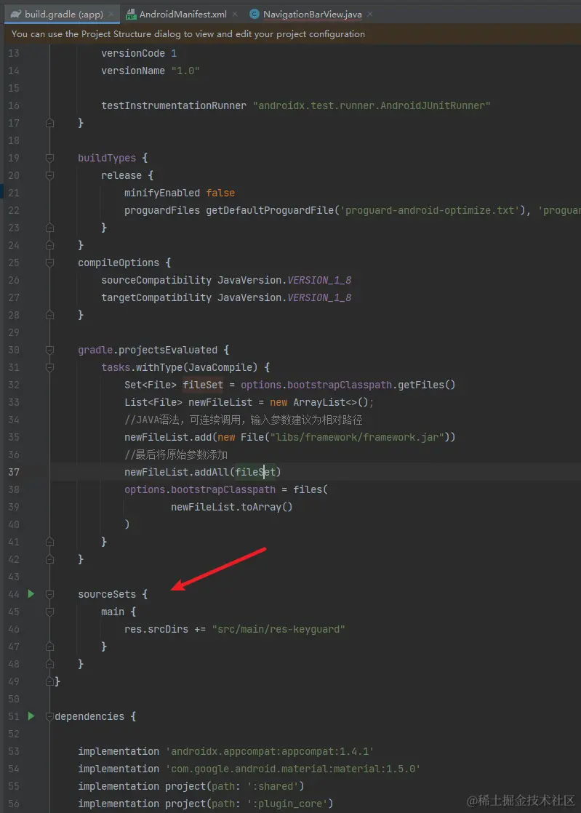Click res.srcDirs on line 46

(156, 629)
